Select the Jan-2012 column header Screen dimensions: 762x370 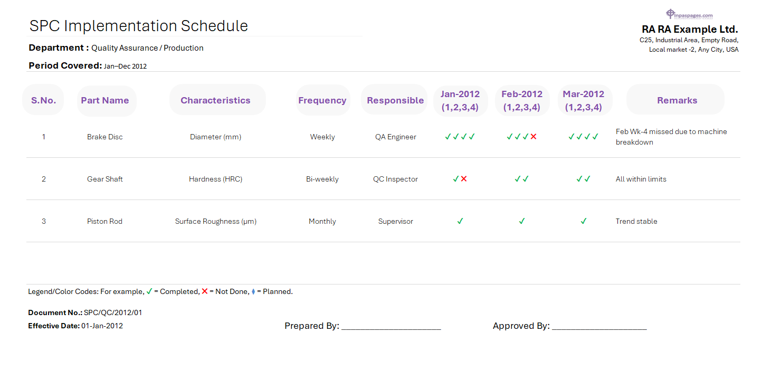pos(460,100)
